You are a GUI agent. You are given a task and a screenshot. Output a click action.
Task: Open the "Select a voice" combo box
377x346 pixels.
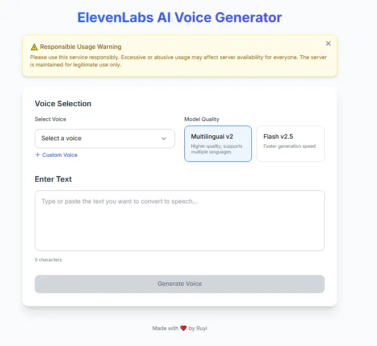[105, 139]
